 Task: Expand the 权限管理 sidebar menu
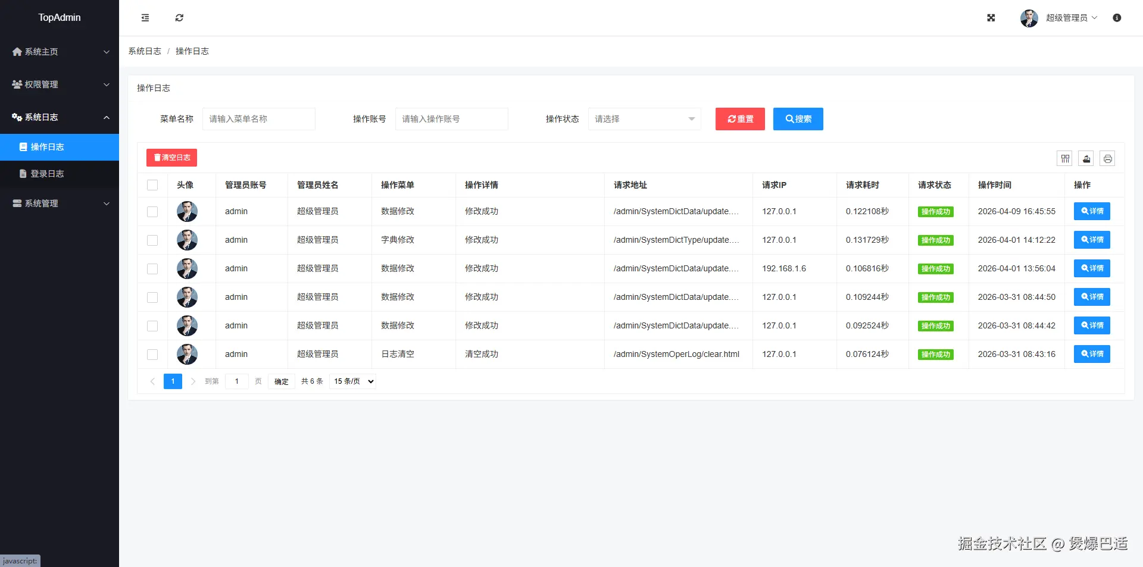(x=60, y=84)
